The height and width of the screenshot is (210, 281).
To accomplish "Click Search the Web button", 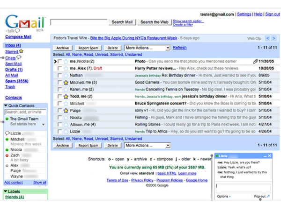I will click(155, 22).
